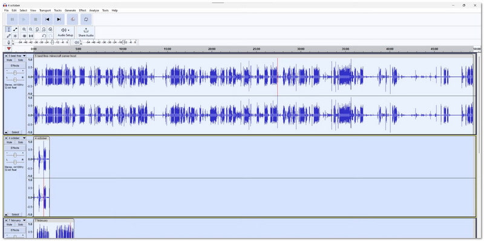This screenshot has width=484, height=241.
Task: Open the Effect menu
Action: (82, 10)
